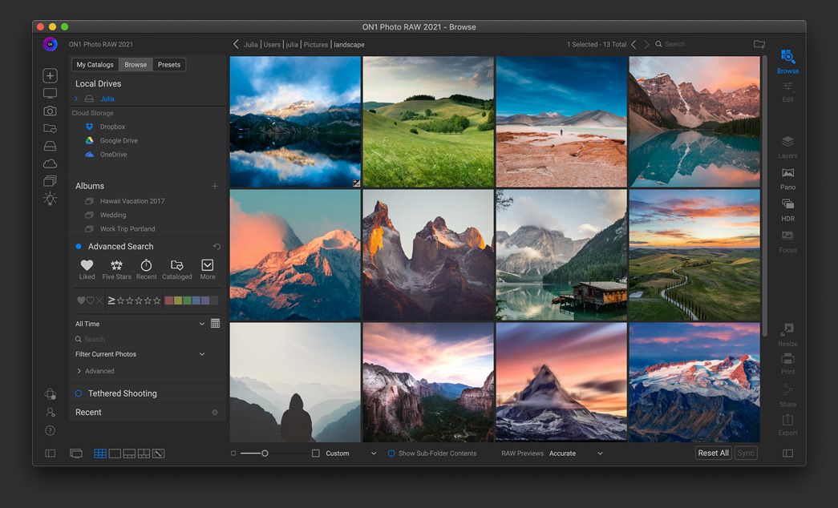Click the plus add icon in left sidebar
This screenshot has height=508, width=838.
click(50, 76)
